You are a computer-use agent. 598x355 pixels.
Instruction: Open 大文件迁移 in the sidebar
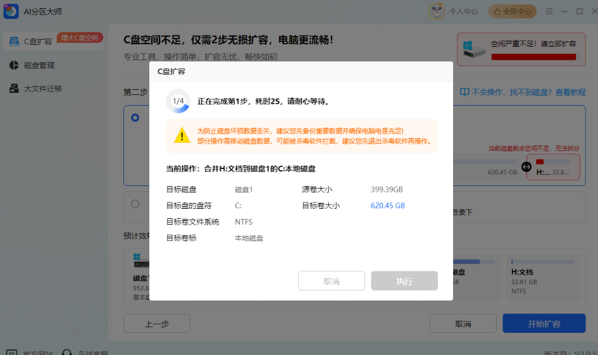coord(43,89)
